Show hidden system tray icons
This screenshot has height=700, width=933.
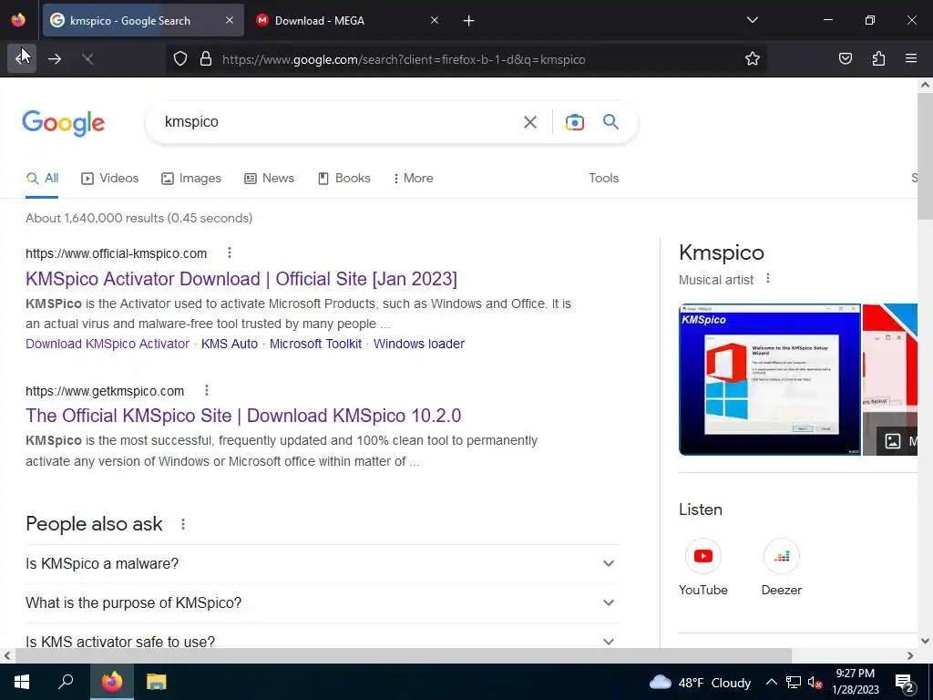click(x=771, y=682)
